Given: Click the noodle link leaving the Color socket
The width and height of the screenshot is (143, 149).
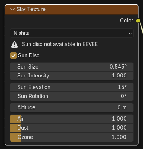Looking at the screenshot, I should tap(142, 30).
